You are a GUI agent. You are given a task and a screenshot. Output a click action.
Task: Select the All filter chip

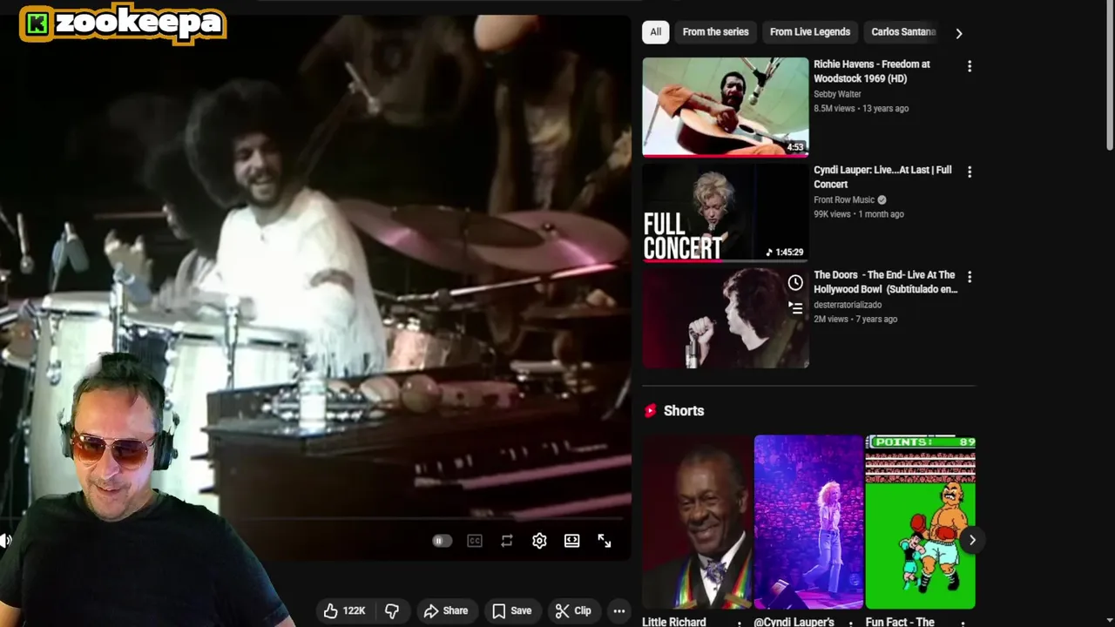656,32
